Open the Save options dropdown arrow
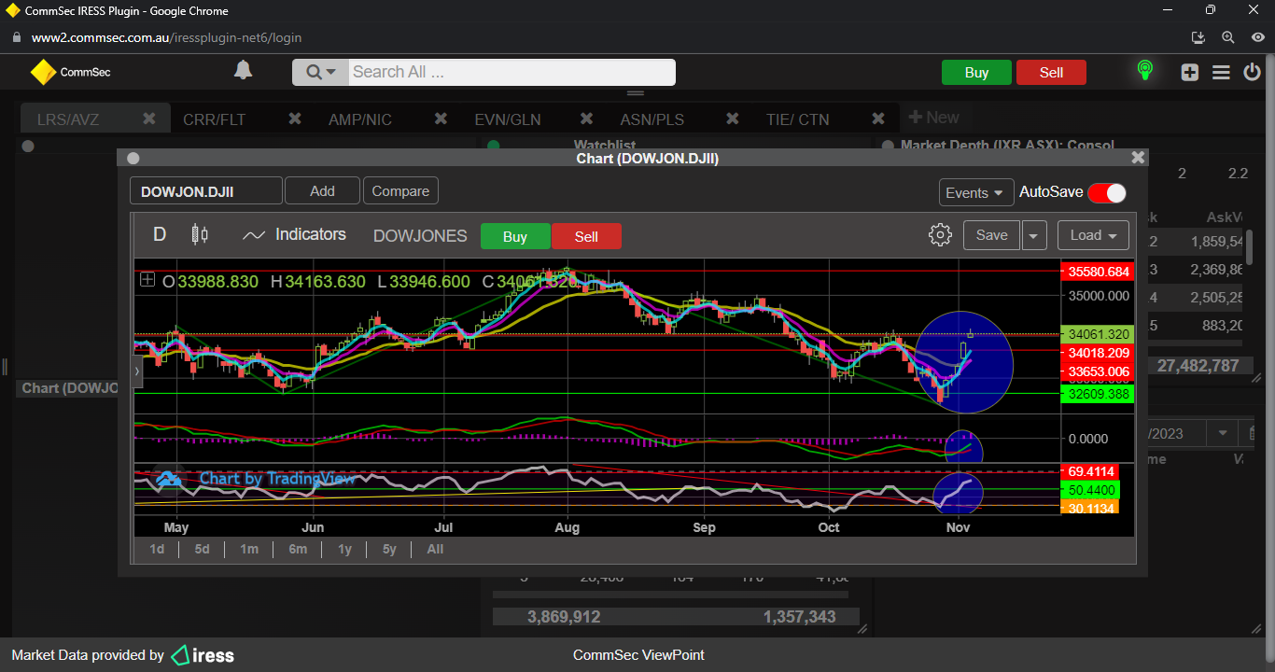 tap(1033, 236)
